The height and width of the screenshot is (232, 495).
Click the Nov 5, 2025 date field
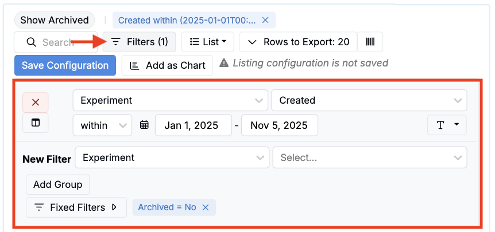click(280, 125)
